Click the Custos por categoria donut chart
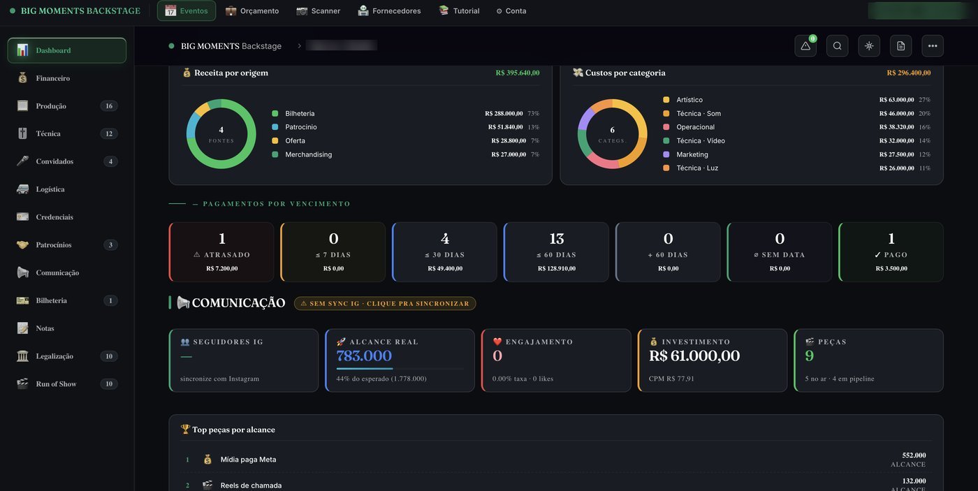 613,133
